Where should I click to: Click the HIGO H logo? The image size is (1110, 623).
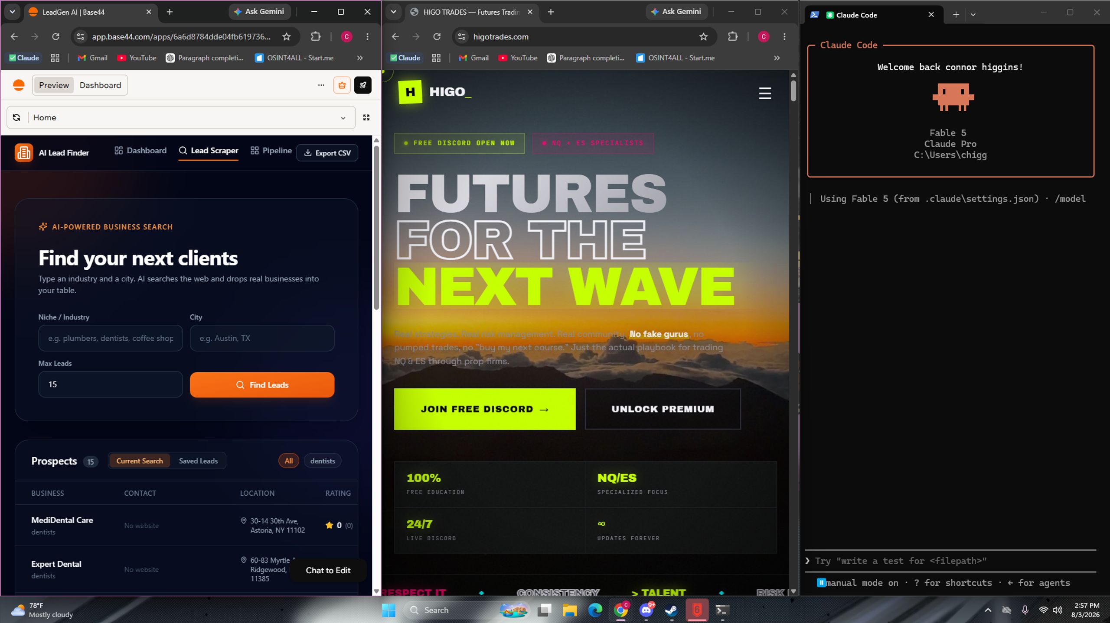(410, 92)
